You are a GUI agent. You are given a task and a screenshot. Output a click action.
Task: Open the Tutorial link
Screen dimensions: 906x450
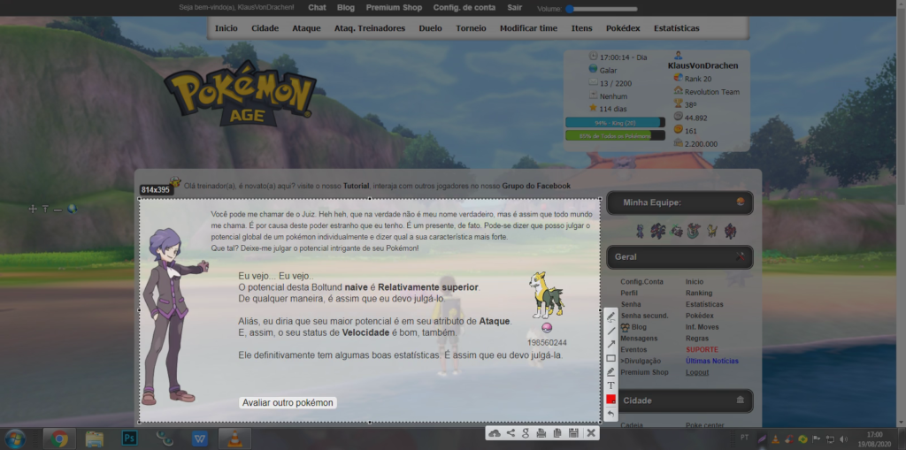pyautogui.click(x=357, y=186)
